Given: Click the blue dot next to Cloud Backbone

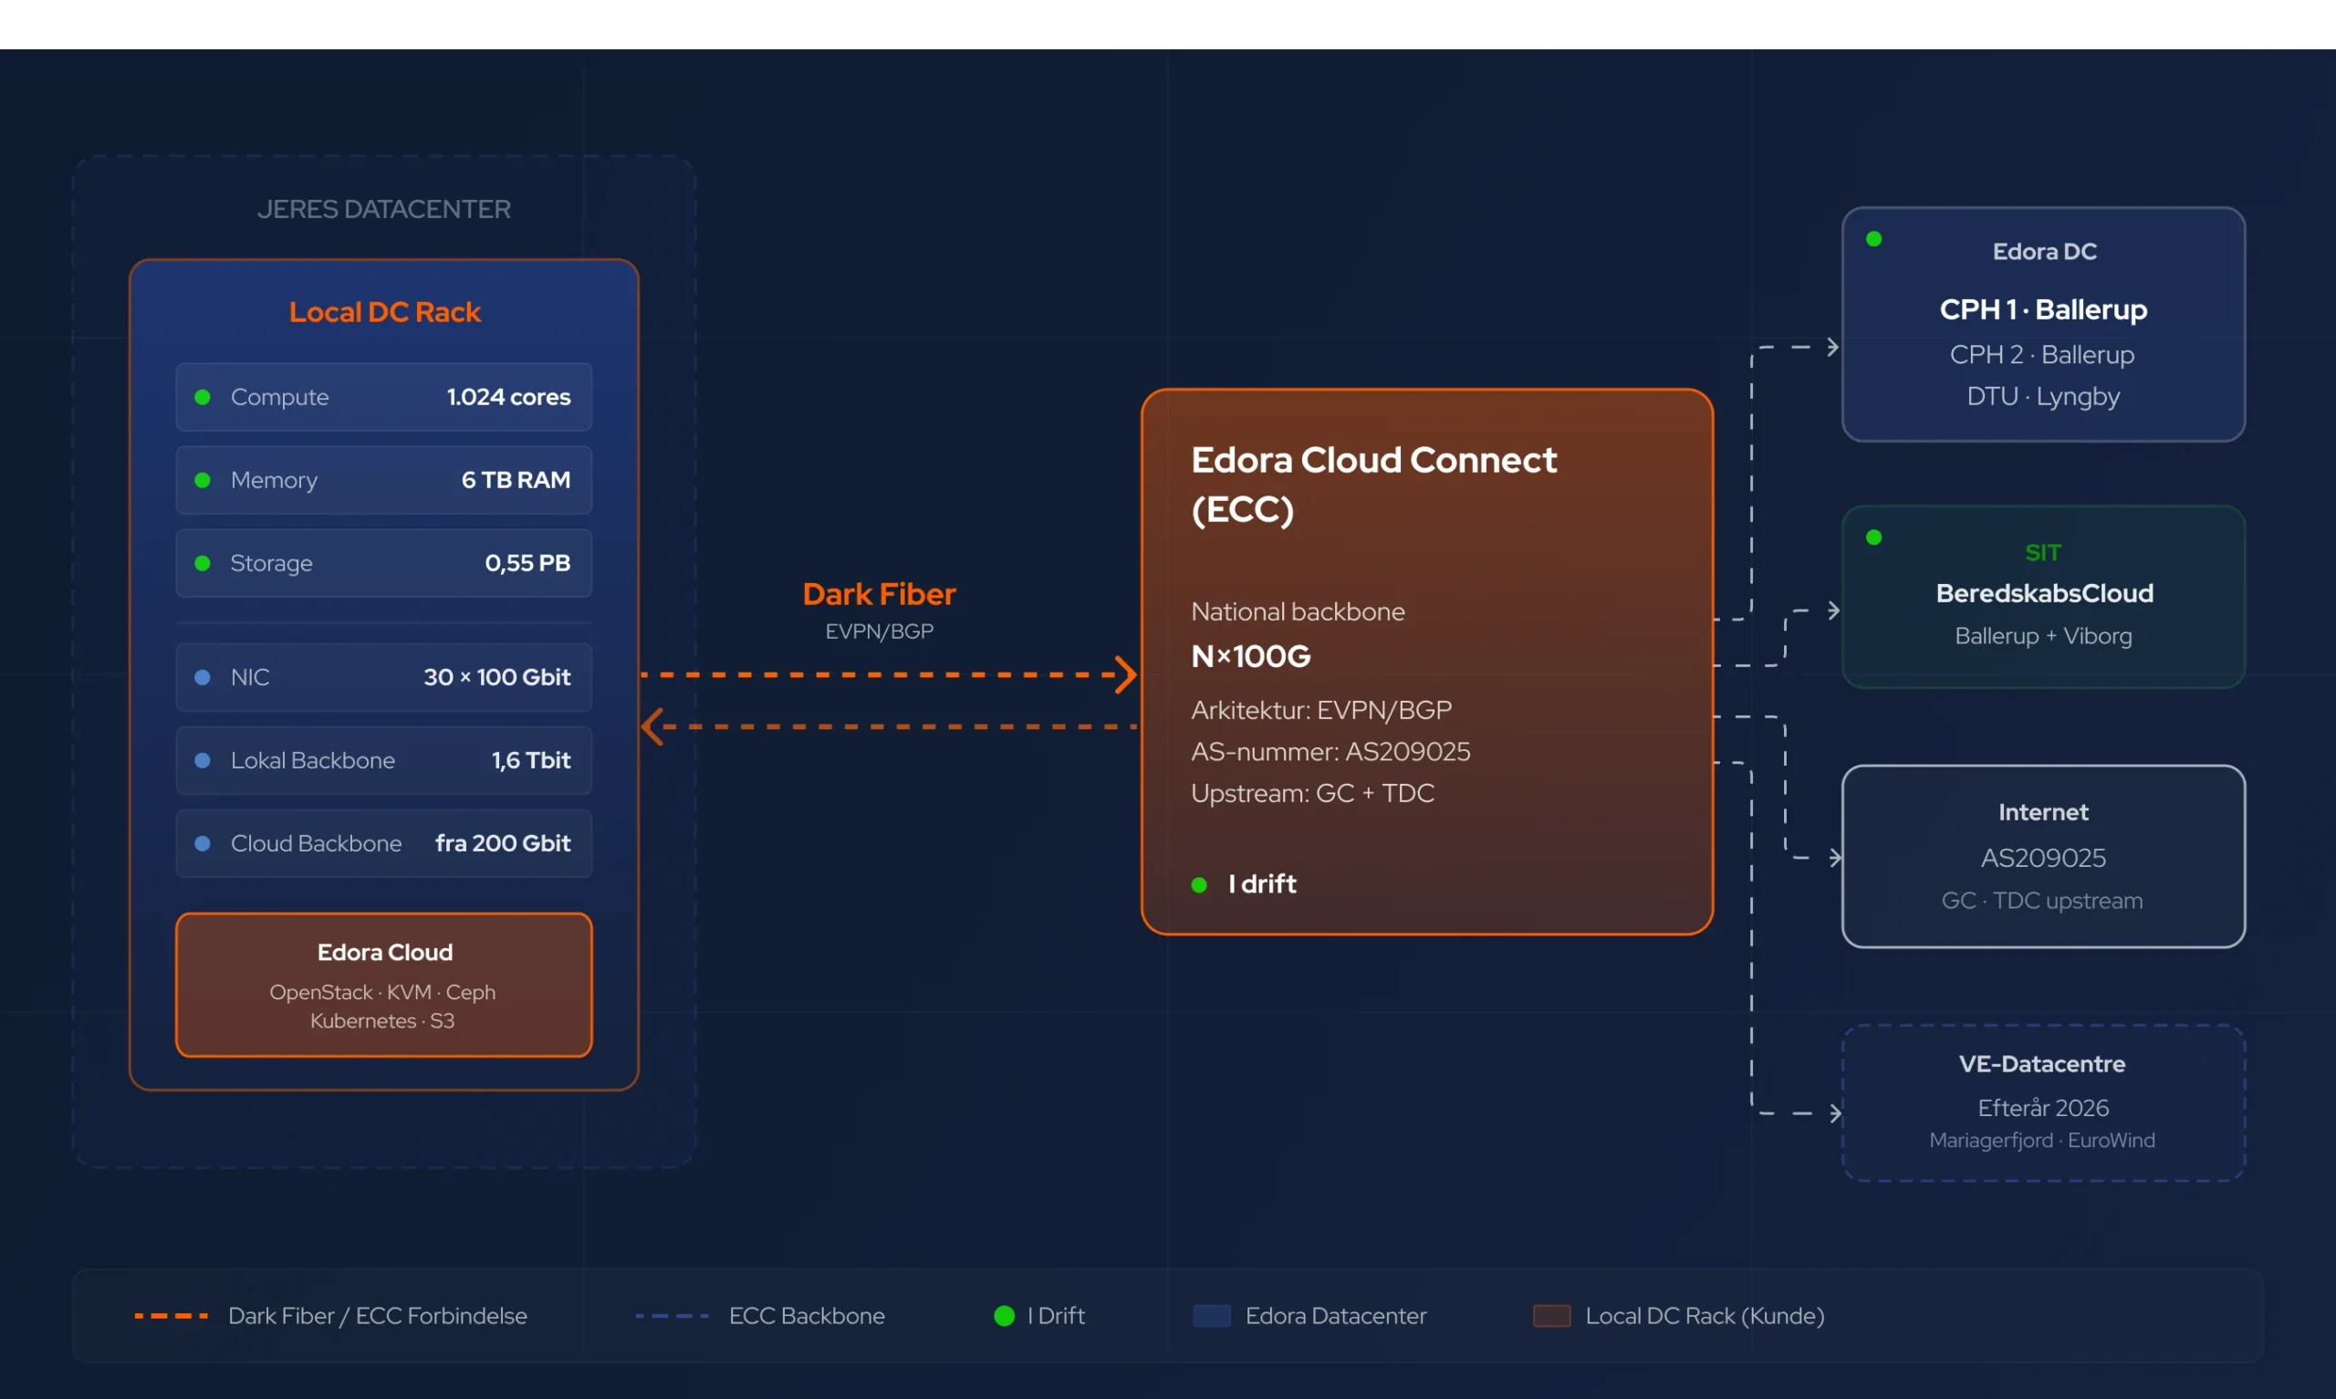Looking at the screenshot, I should click(x=202, y=843).
